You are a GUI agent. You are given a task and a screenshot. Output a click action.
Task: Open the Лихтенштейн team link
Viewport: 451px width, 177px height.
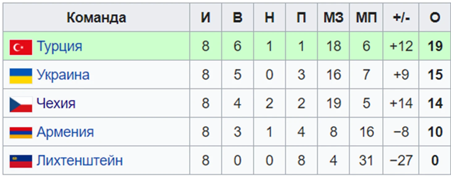coord(80,161)
